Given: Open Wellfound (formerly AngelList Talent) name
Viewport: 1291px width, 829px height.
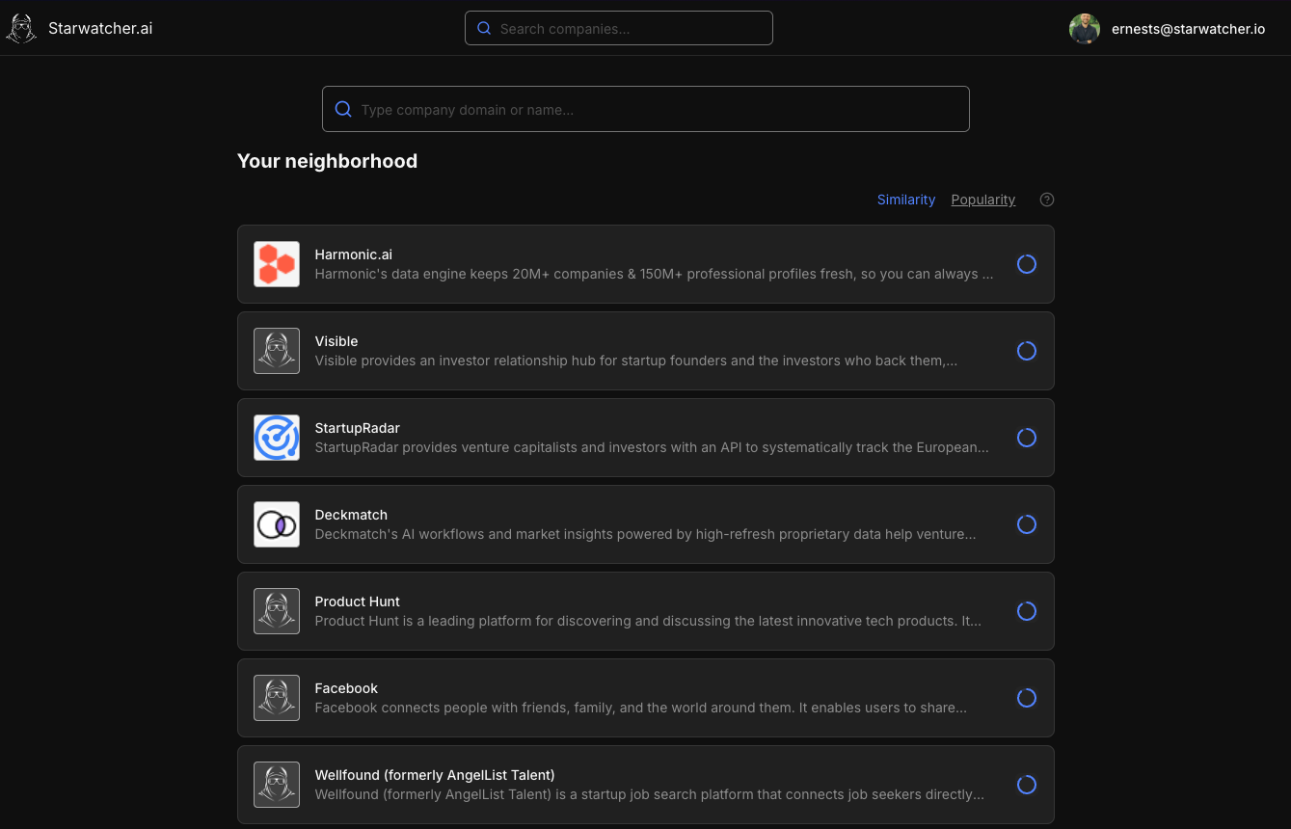Looking at the screenshot, I should point(435,775).
